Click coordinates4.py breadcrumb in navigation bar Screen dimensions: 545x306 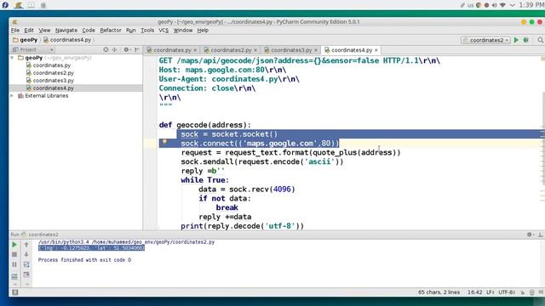tap(67, 40)
